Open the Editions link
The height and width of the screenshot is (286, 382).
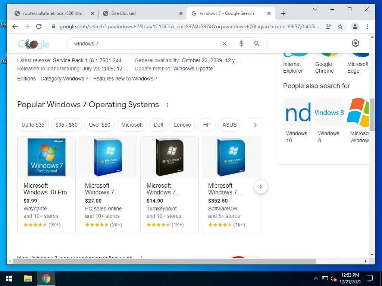(x=26, y=79)
